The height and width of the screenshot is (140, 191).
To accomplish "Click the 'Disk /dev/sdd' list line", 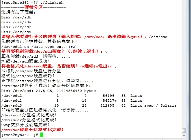I will pos(16,32).
